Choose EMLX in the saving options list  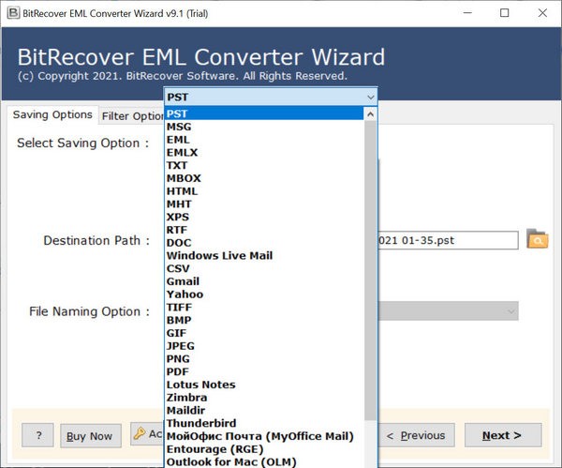click(264, 153)
